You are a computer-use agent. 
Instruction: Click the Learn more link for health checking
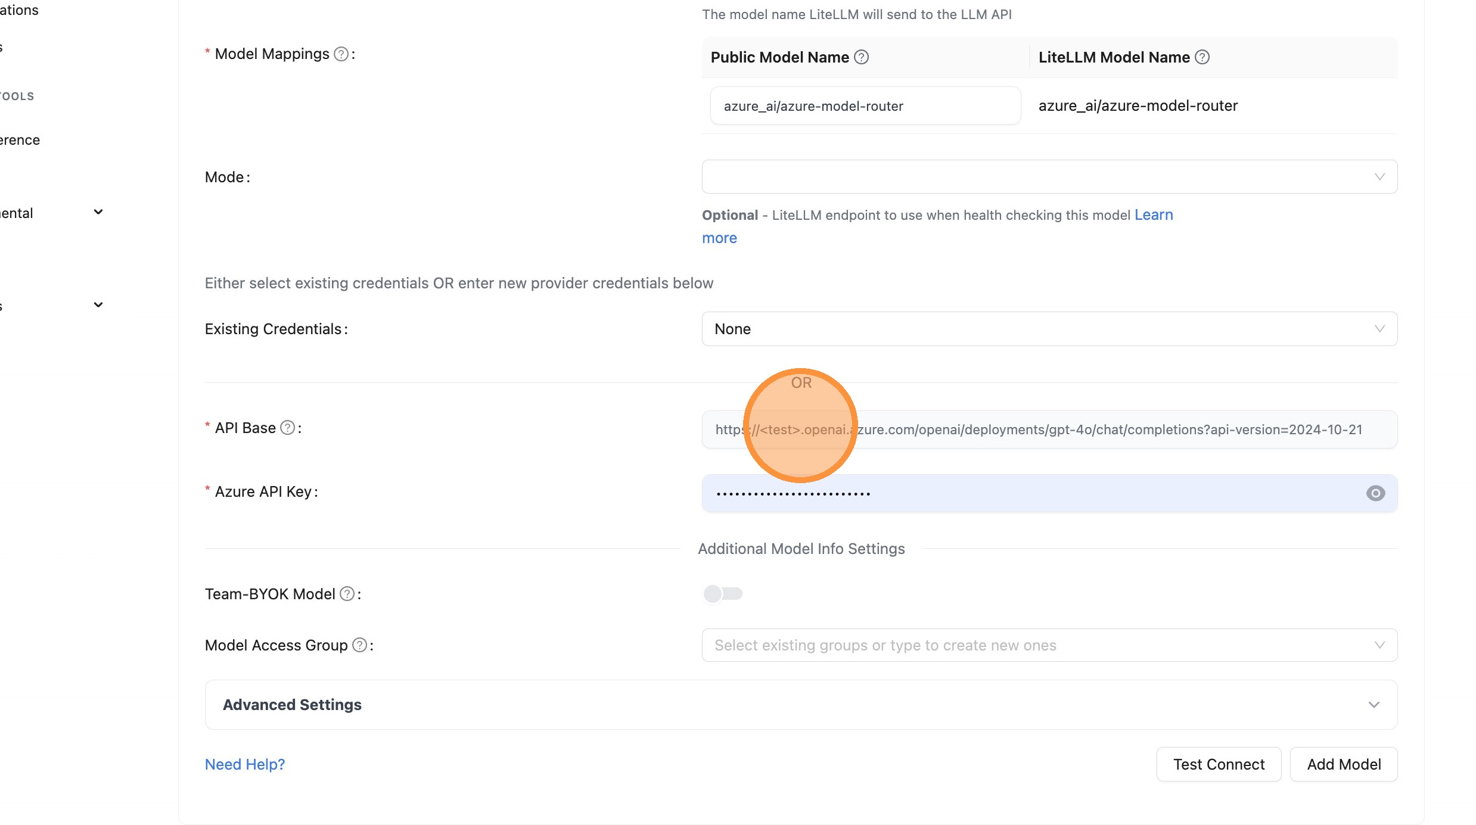point(1154,214)
